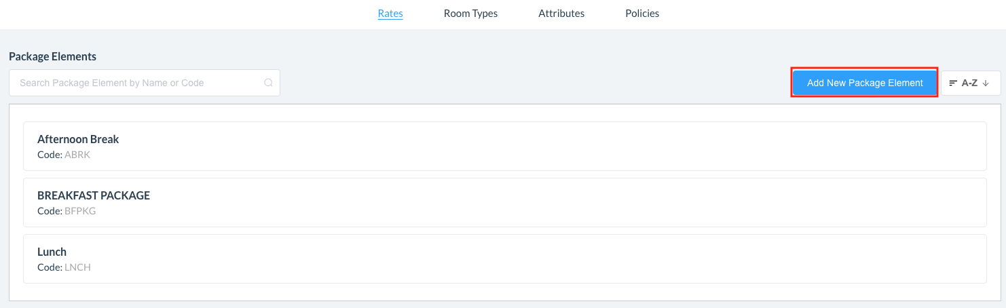Click the search magnifier icon
Image resolution: width=1006 pixels, height=308 pixels.
coord(268,83)
